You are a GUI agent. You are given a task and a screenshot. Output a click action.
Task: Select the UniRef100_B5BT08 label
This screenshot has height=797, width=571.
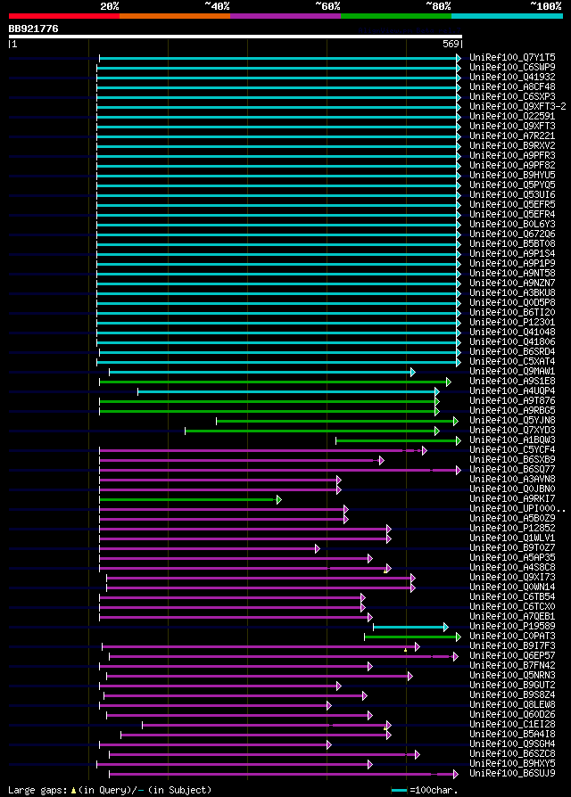(512, 244)
